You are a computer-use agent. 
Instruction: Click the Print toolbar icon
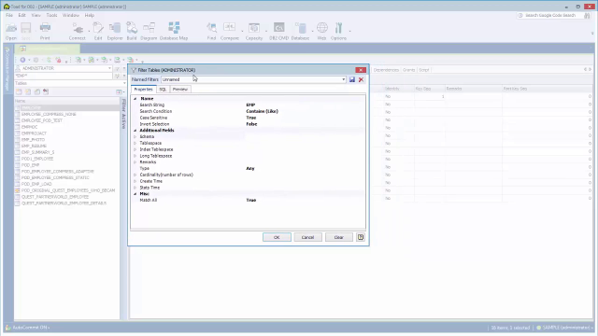click(x=45, y=31)
